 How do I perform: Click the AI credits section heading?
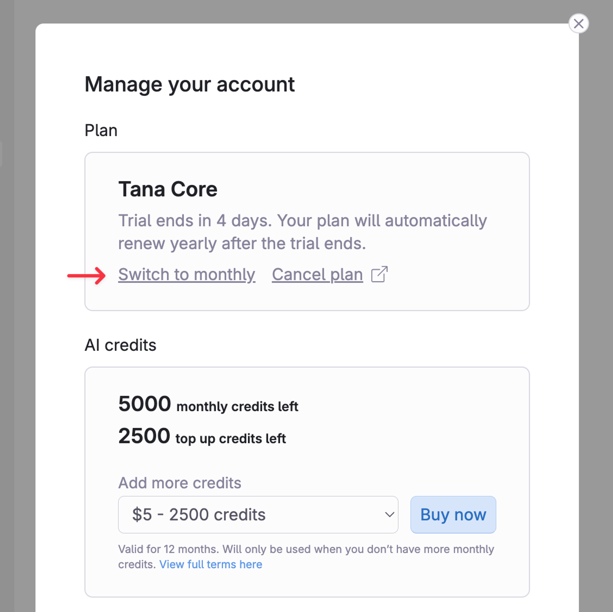[x=120, y=345]
